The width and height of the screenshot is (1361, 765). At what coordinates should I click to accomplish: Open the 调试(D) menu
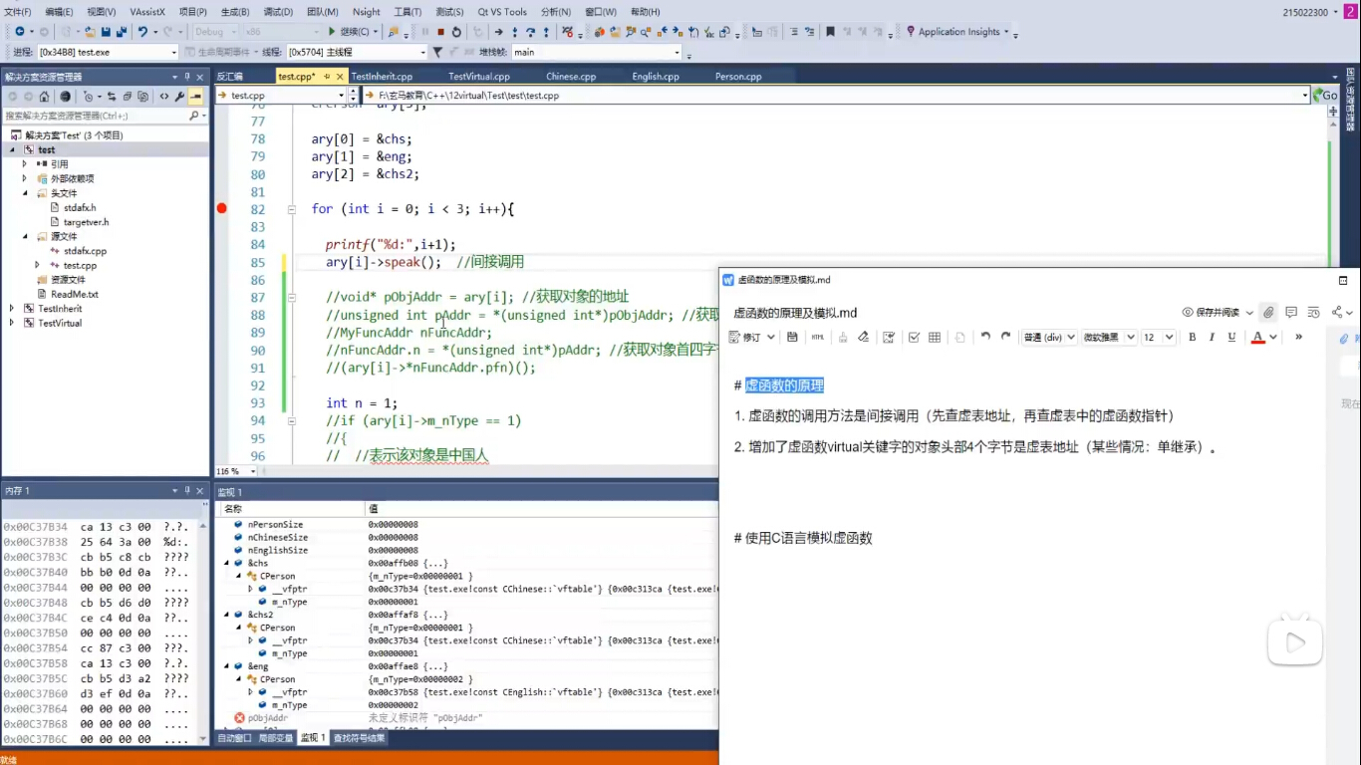tap(278, 12)
